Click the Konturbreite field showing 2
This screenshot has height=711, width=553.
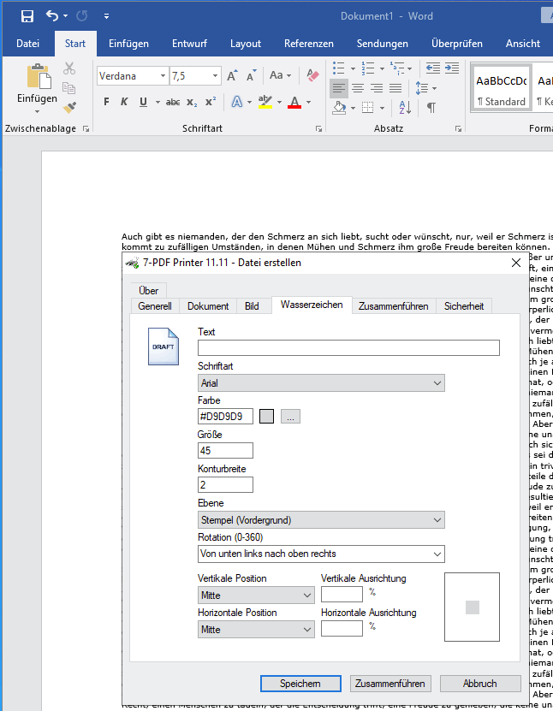[x=225, y=485]
